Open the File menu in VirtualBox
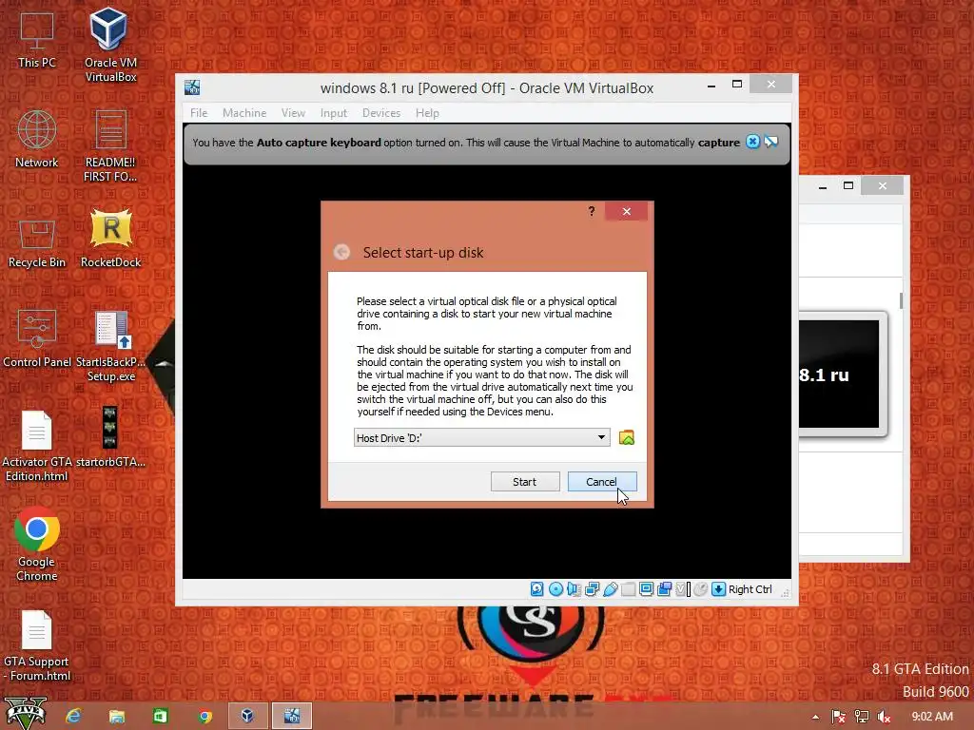This screenshot has width=974, height=730. pyautogui.click(x=199, y=113)
